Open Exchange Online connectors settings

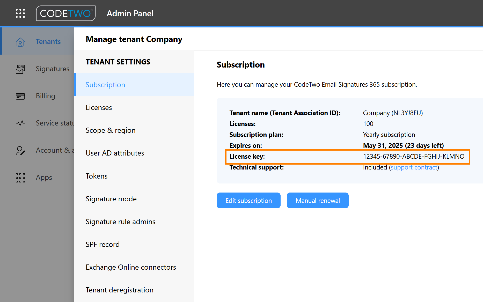tap(134, 267)
